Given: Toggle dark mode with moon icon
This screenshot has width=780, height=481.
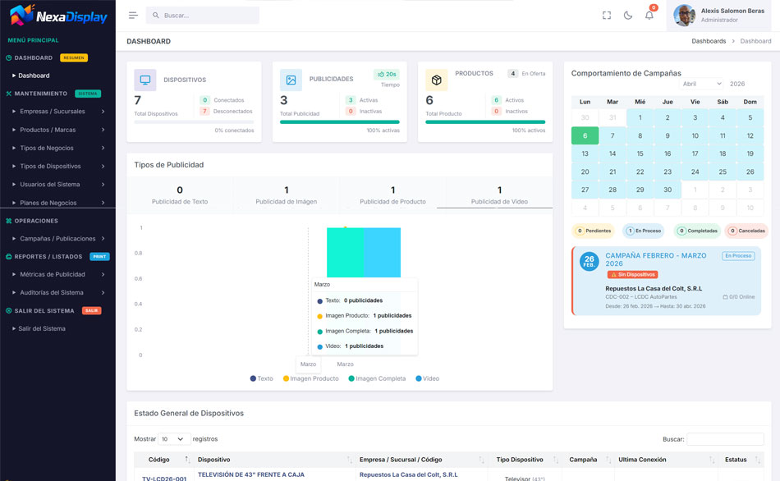Looking at the screenshot, I should click(628, 16).
